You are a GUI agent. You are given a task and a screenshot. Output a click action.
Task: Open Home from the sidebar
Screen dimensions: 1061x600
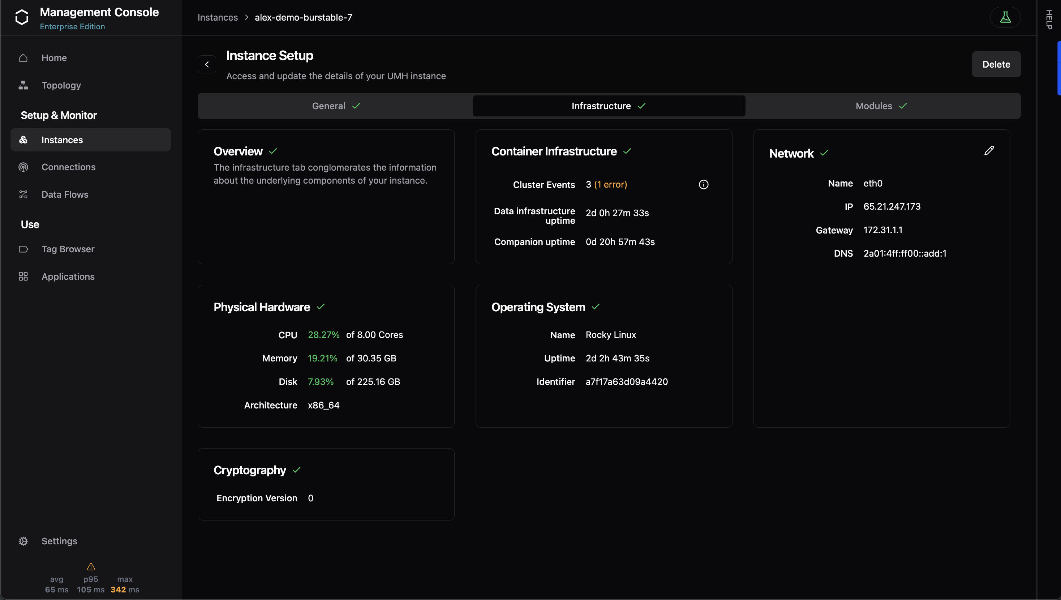53,58
